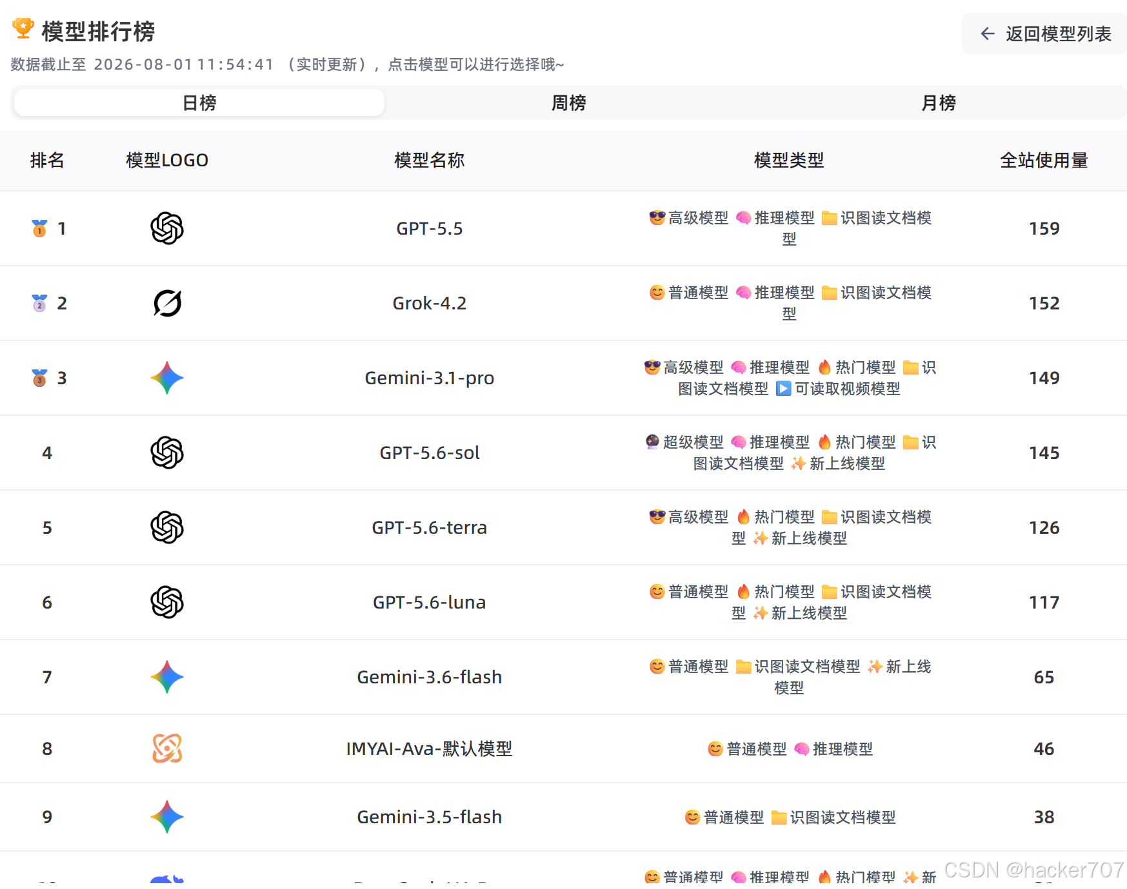
Task: Click the back arrow in 返回模型列表
Action: click(x=987, y=34)
